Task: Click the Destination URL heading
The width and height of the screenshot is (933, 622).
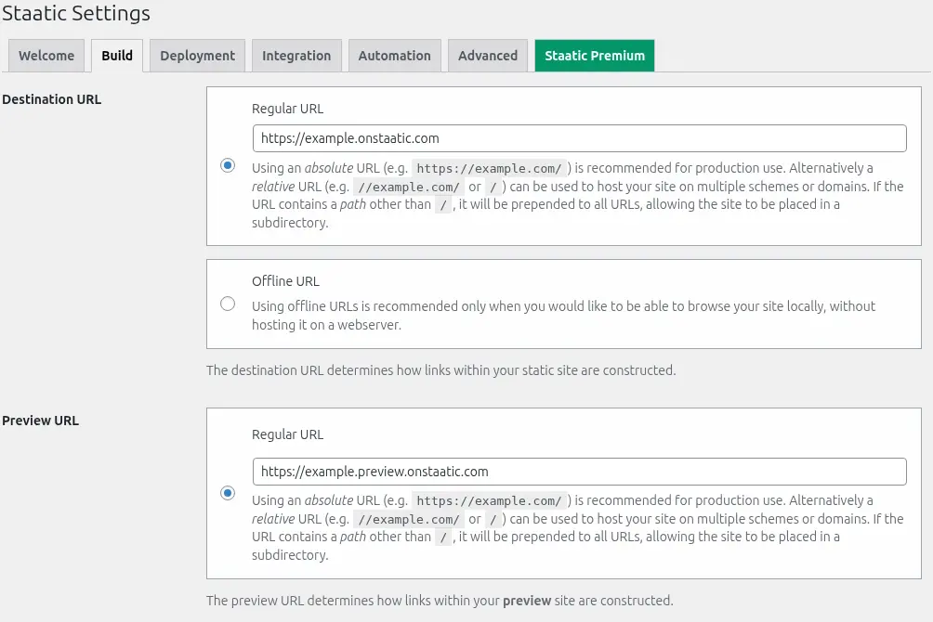Action: (x=52, y=99)
